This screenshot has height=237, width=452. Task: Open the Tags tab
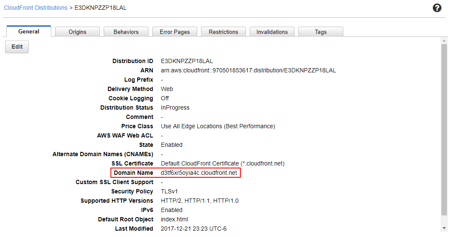click(x=321, y=32)
